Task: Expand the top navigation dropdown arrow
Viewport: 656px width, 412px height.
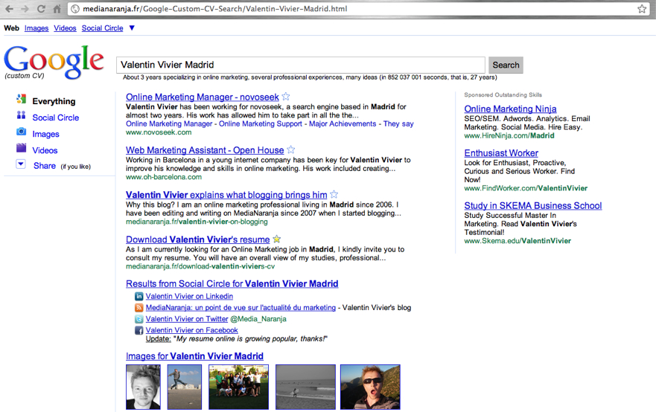Action: pyautogui.click(x=132, y=28)
